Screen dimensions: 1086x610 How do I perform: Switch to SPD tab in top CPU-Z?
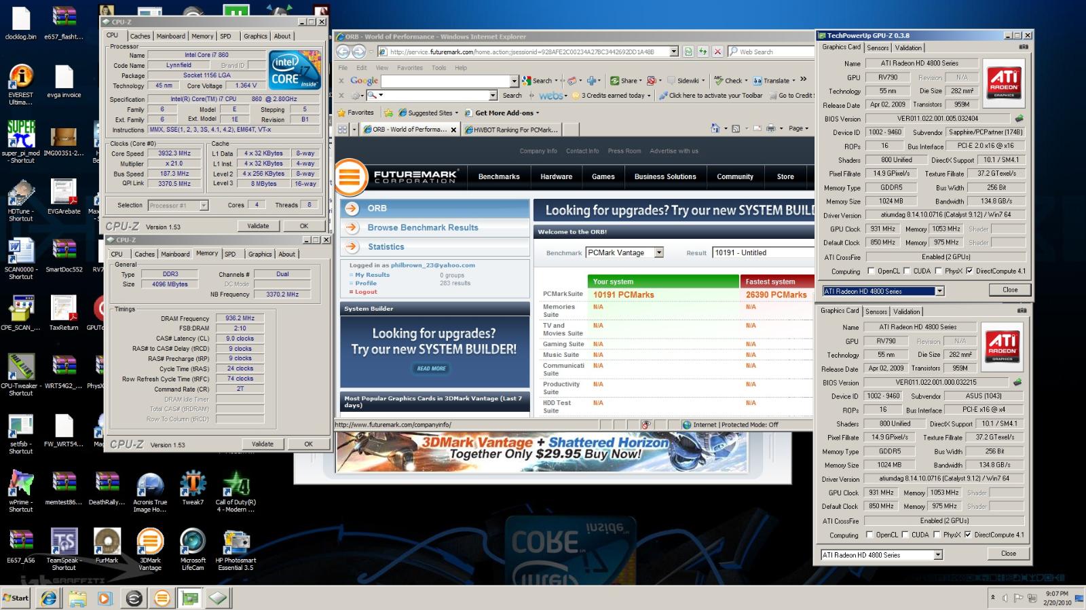(225, 36)
